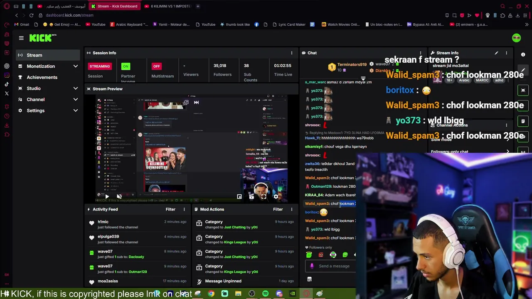Open Arabic Keyboard bookmark
This screenshot has width=532, height=299.
tap(129, 25)
